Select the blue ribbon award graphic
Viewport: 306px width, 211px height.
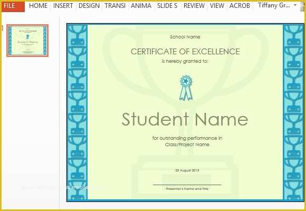click(186, 88)
